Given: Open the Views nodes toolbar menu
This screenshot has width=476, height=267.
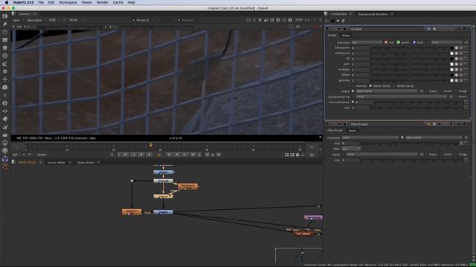Looking at the screenshot, I should pos(5,111).
